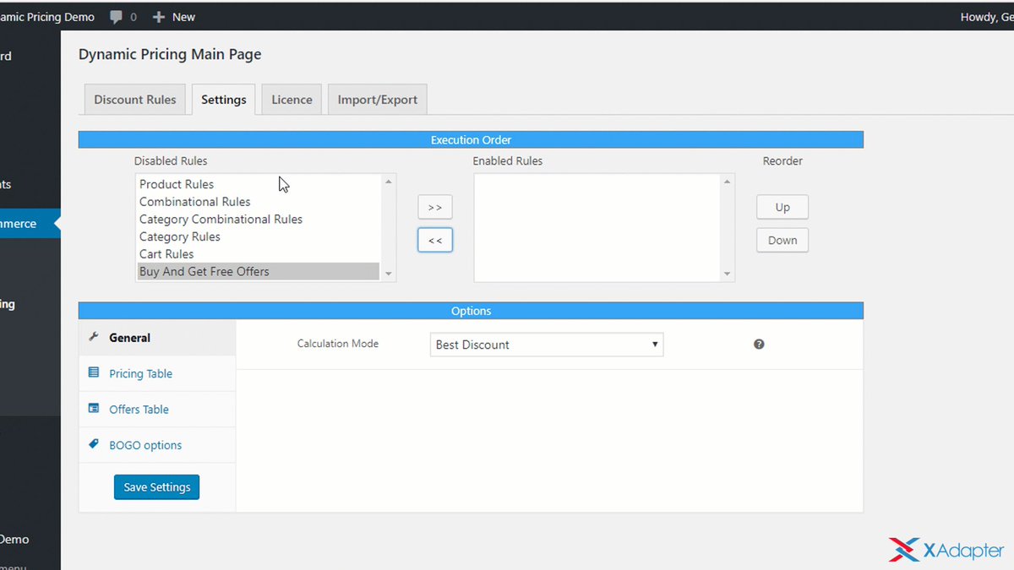
Task: Click the Up reorder button
Action: coord(782,207)
